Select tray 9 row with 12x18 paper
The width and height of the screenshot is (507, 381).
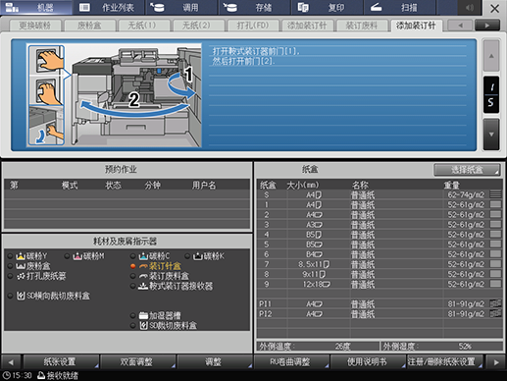point(380,284)
